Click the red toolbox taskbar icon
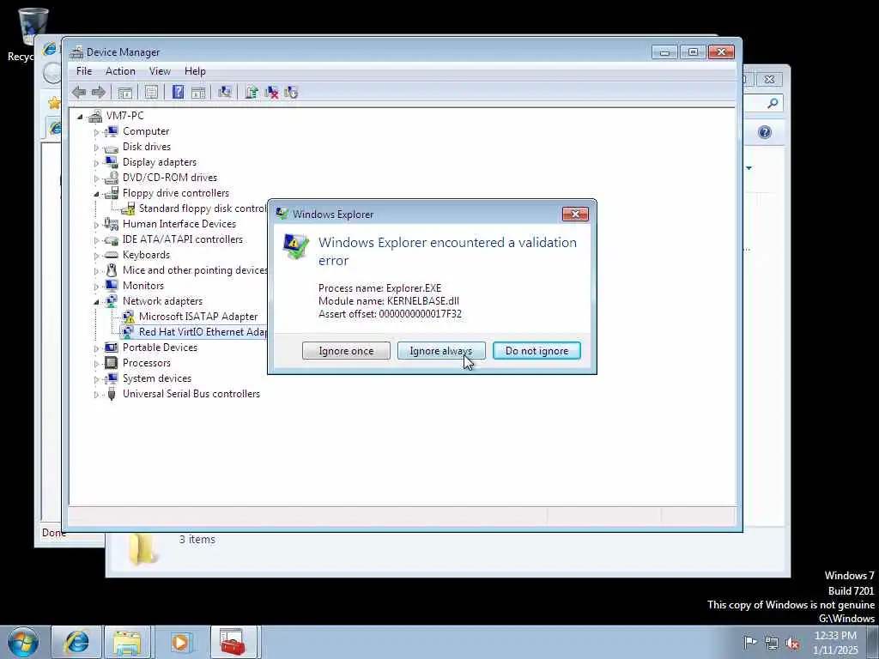Viewport: 879px width, 659px height. click(233, 642)
